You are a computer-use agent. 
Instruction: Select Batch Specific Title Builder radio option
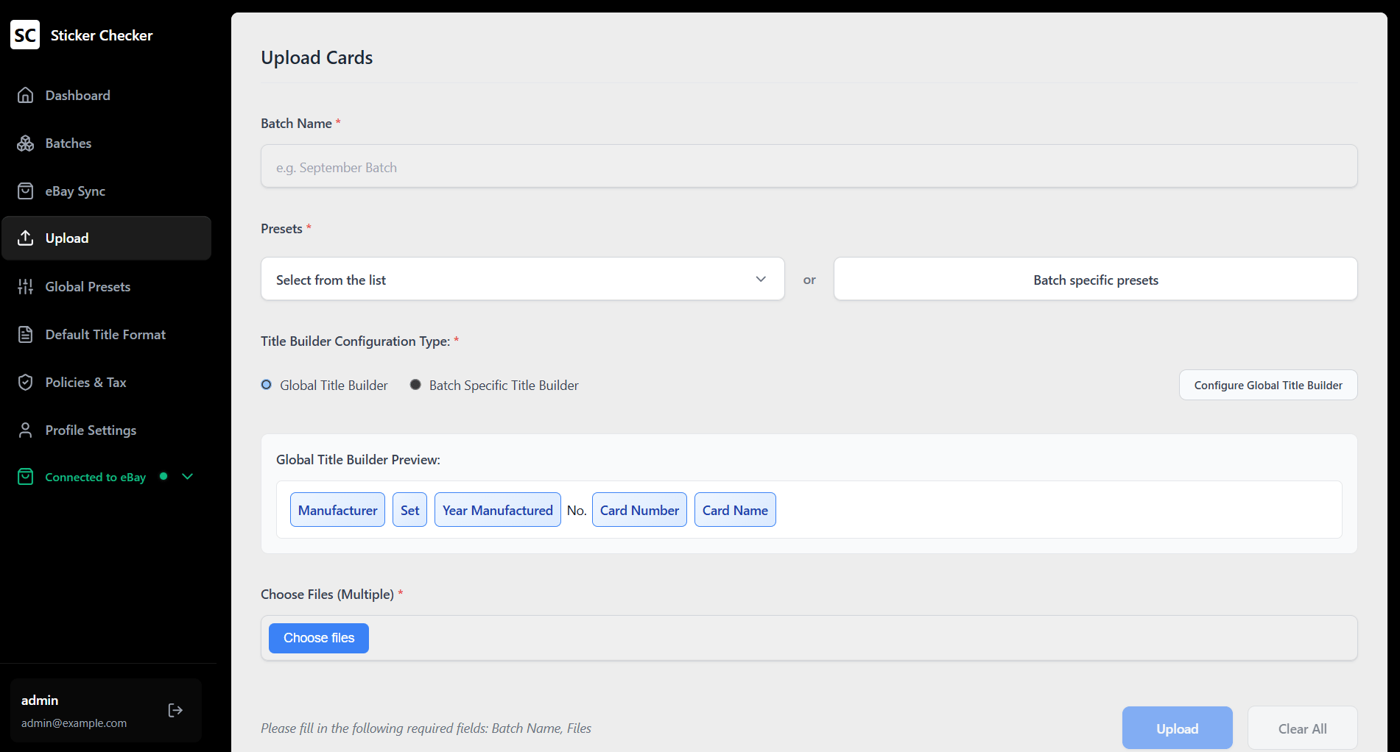click(415, 385)
